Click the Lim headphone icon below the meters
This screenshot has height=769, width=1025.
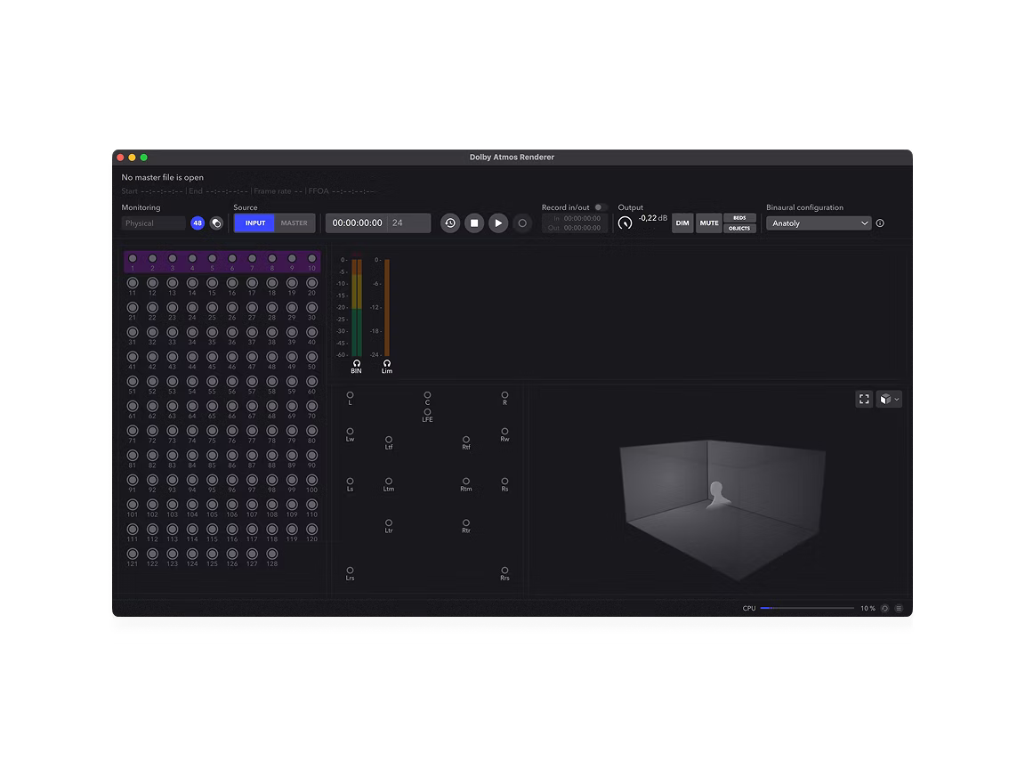click(387, 363)
